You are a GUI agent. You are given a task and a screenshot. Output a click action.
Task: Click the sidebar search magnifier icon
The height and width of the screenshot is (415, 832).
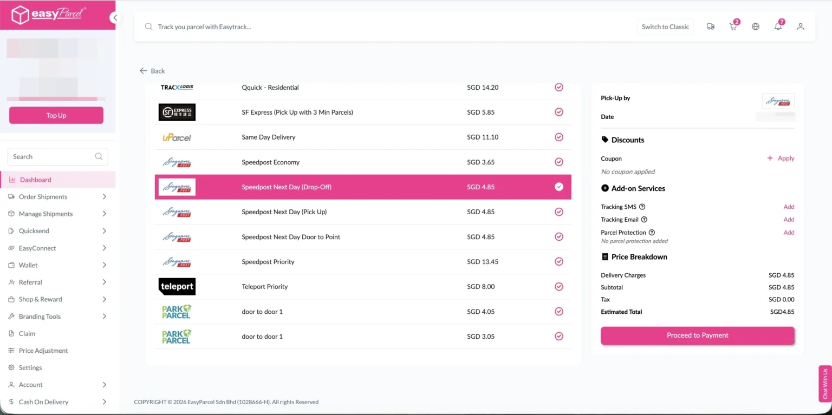pos(99,156)
